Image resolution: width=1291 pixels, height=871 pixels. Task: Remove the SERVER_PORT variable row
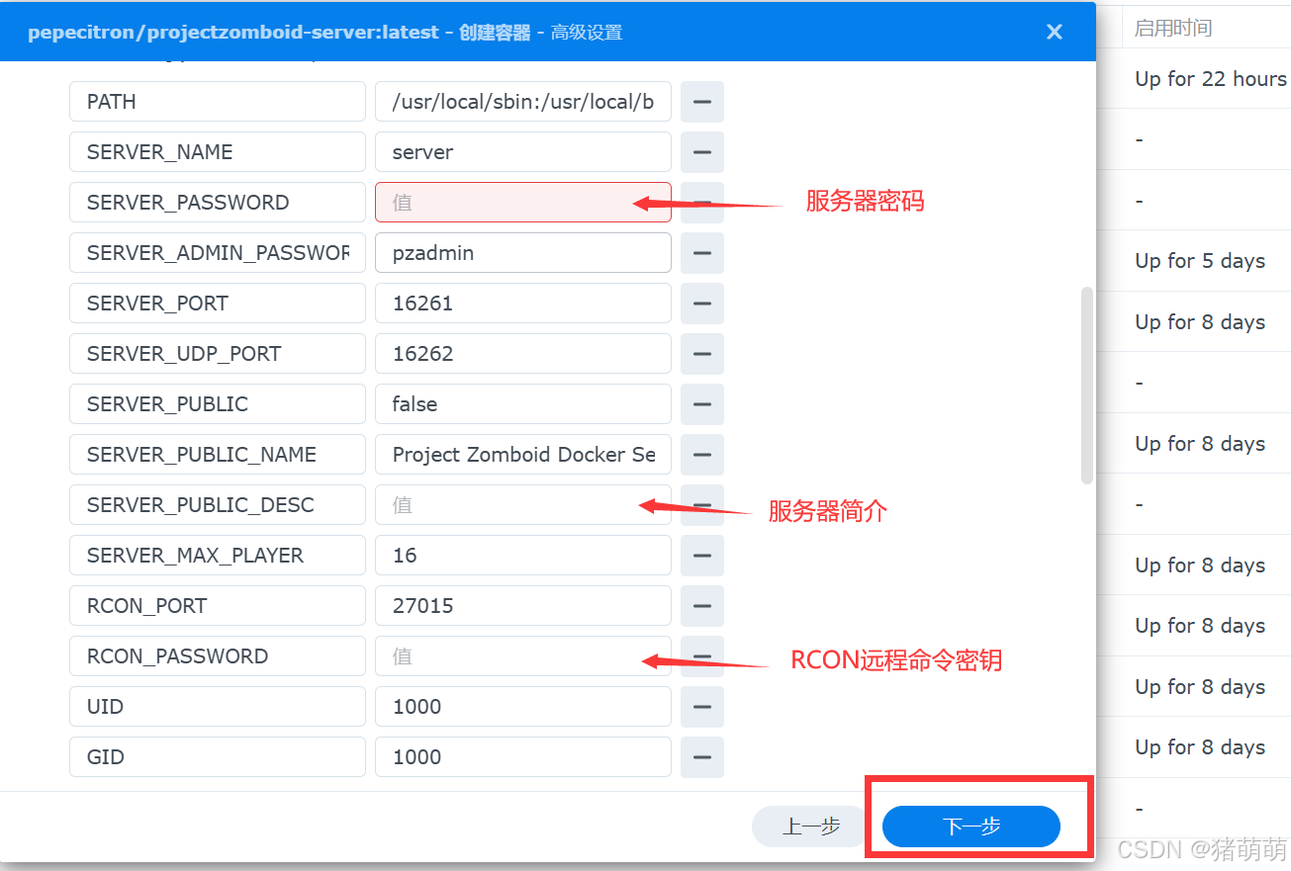coord(702,304)
